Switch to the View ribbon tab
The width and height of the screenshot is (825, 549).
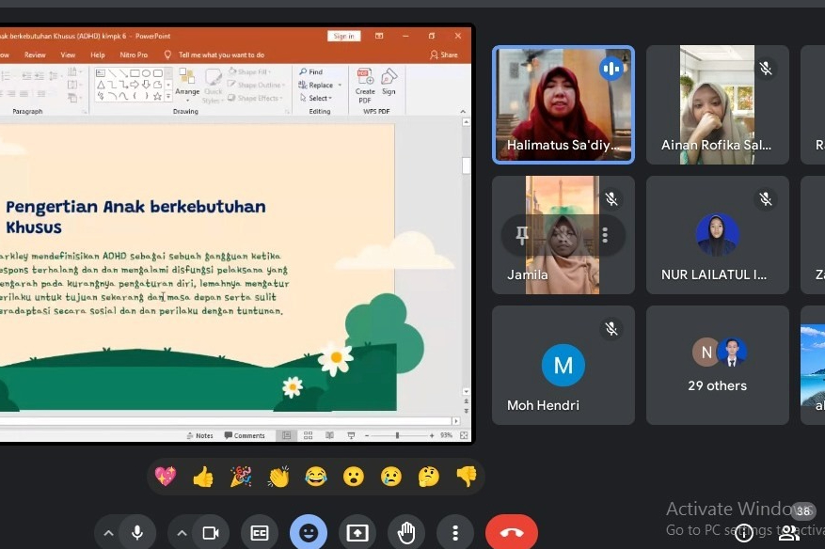pyautogui.click(x=69, y=55)
